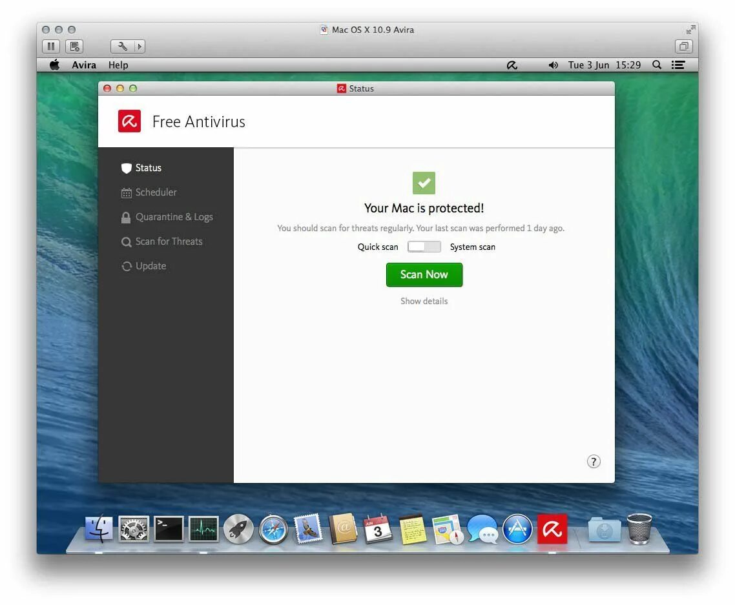Click the date and time Tue 3 Jun 15:29
The height and width of the screenshot is (605, 735).
605,65
